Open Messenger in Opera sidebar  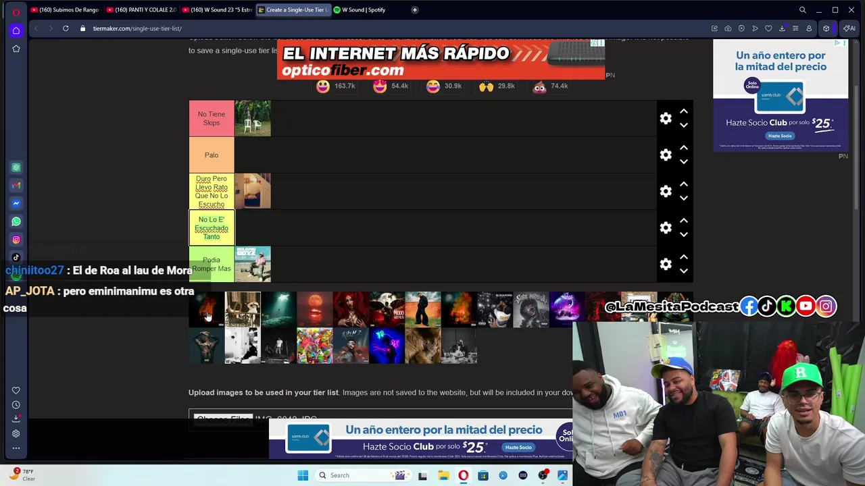coord(16,203)
